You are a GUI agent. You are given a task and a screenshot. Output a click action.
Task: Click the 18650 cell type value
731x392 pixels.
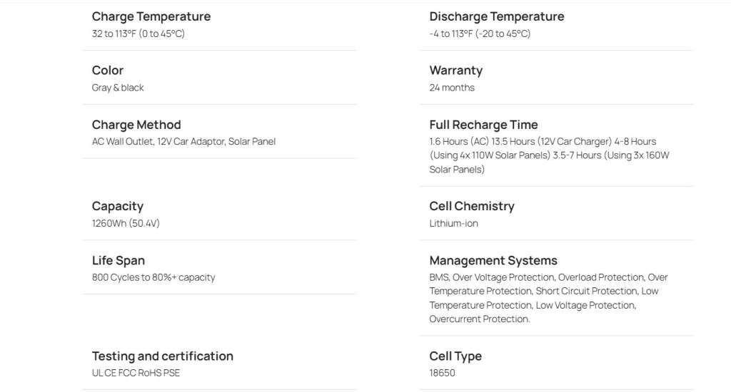click(x=442, y=373)
